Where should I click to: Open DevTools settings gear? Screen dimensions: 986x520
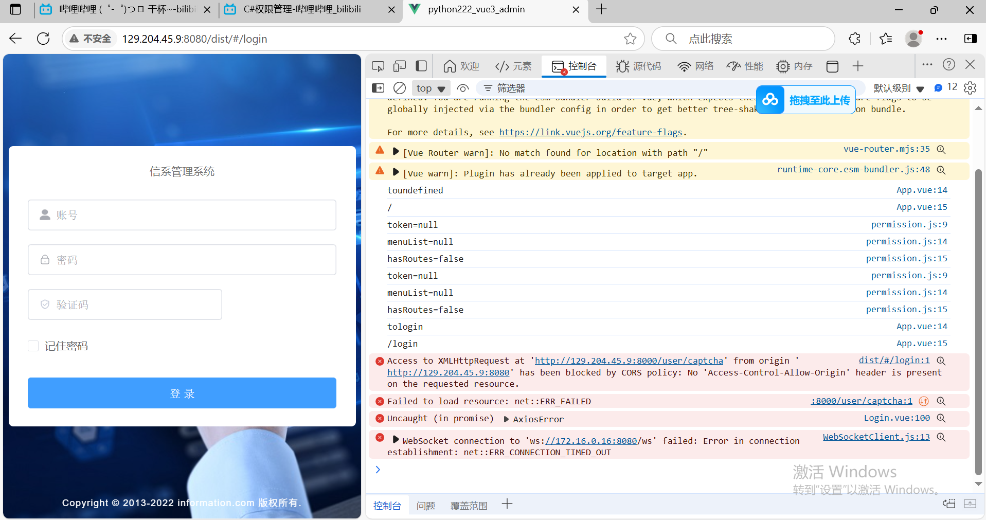point(970,88)
